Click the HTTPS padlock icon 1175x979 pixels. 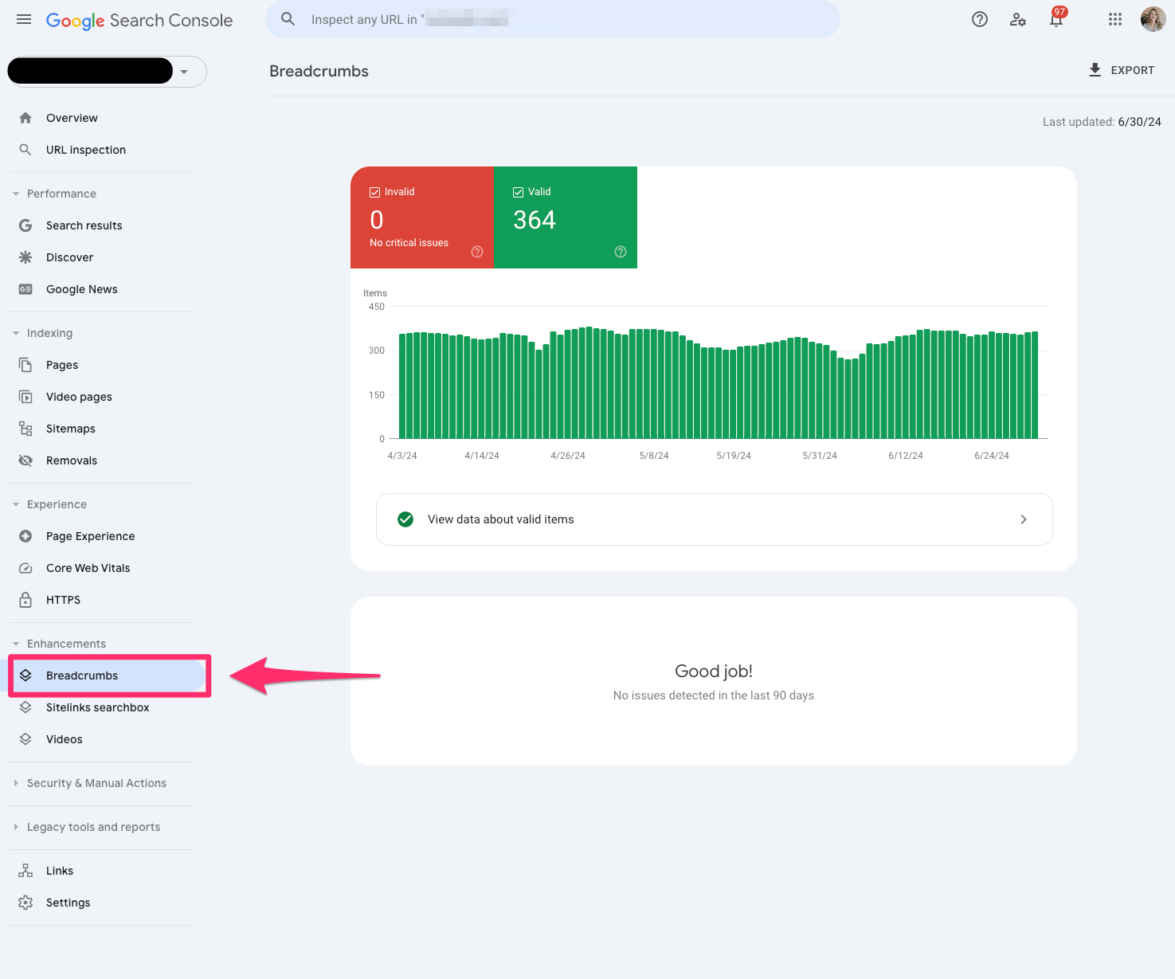pyautogui.click(x=25, y=600)
